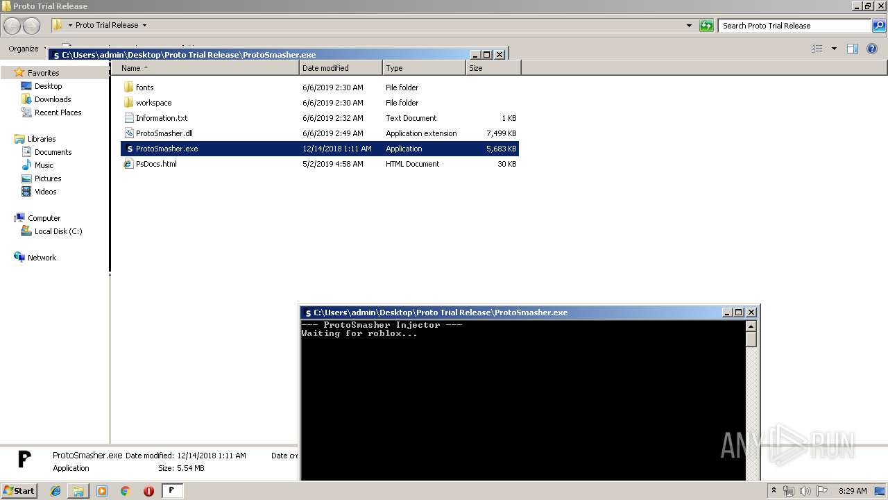
Task: Maximize the front console window
Action: tap(739, 312)
